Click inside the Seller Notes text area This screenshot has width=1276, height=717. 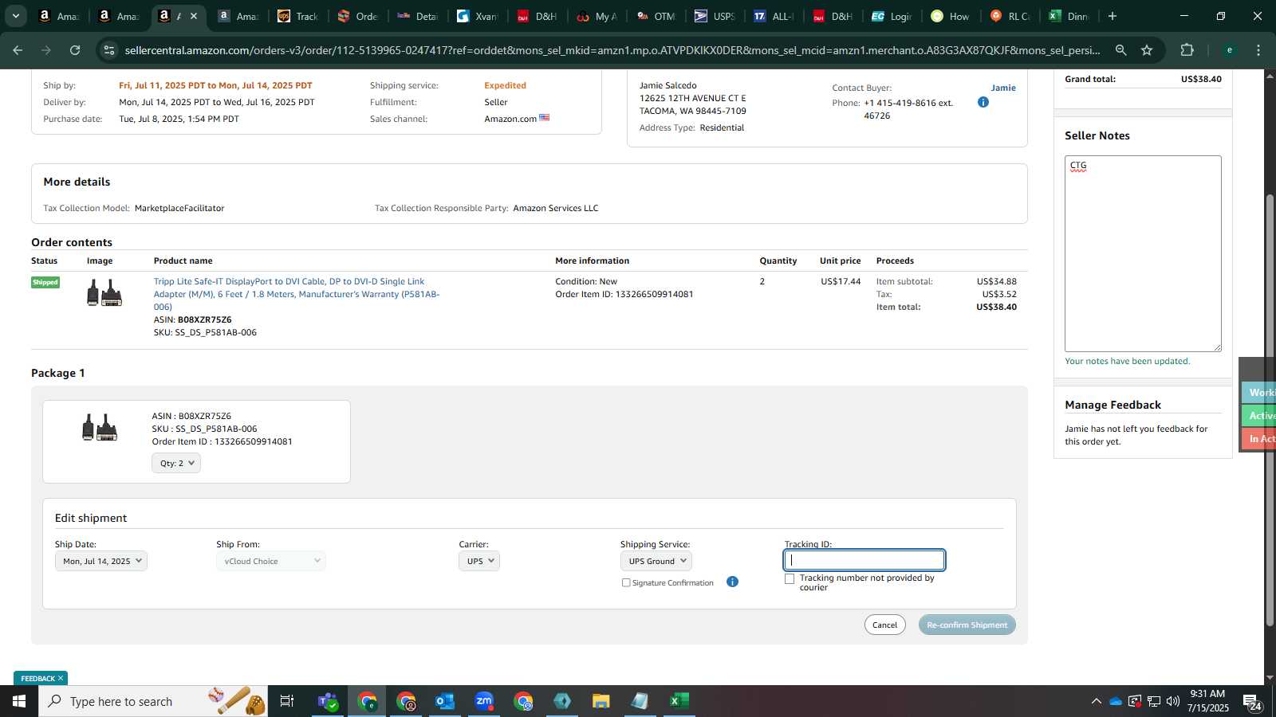[1143, 253]
